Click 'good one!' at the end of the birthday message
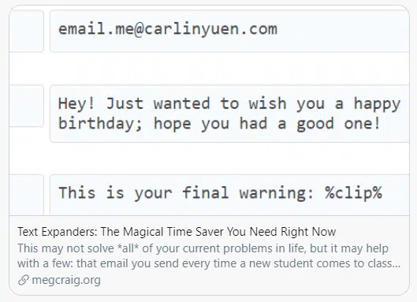 pos(338,124)
